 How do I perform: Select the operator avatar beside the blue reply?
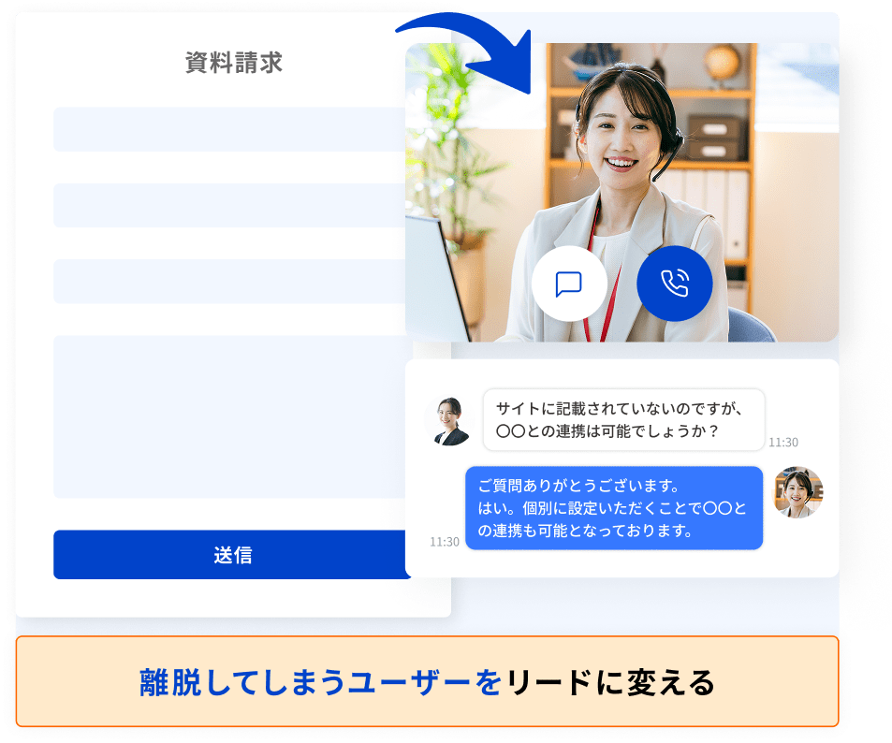[x=797, y=492]
